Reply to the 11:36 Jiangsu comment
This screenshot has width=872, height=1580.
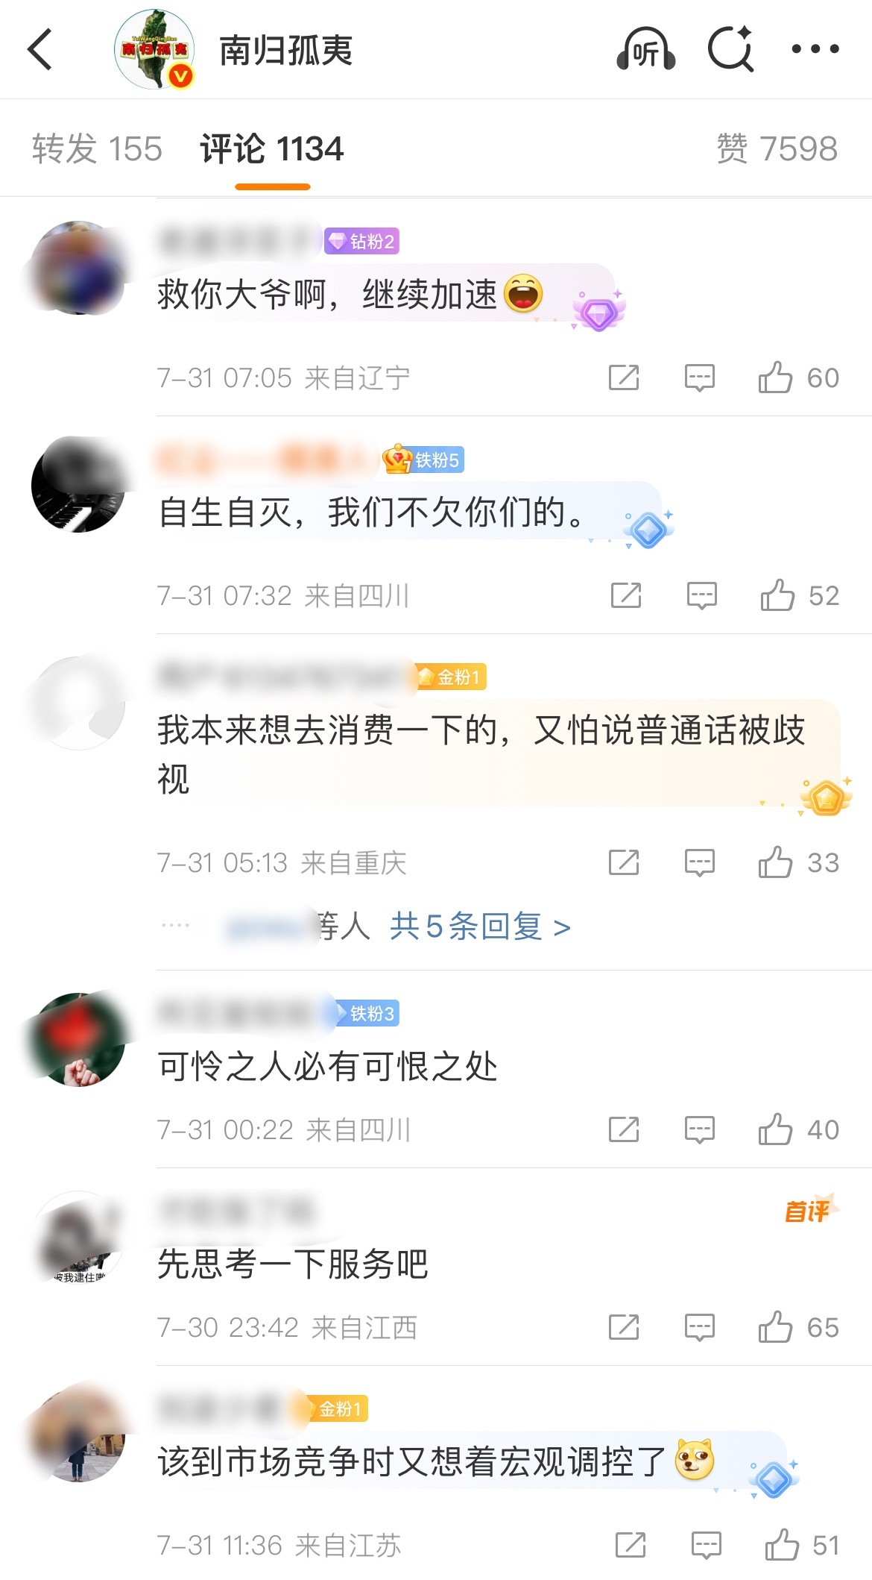point(706,1545)
